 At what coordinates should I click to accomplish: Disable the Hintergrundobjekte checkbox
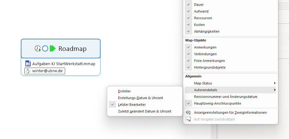[x=189, y=67]
